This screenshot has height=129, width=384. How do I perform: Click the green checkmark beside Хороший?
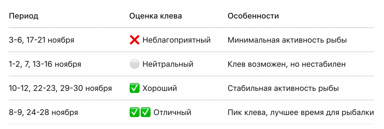pos(134,89)
